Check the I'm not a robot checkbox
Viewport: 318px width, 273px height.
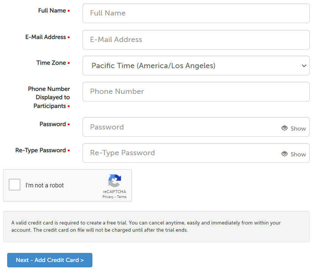pos(14,184)
